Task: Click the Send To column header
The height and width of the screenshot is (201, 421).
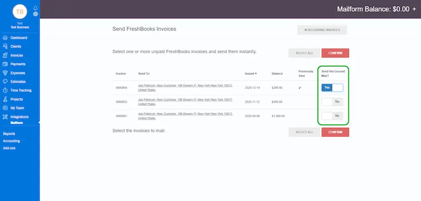Action: 144,74
